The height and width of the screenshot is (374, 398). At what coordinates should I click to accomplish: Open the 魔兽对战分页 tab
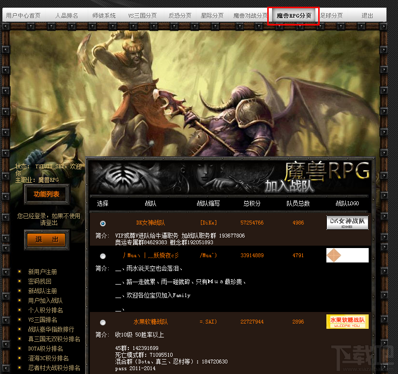pyautogui.click(x=250, y=16)
